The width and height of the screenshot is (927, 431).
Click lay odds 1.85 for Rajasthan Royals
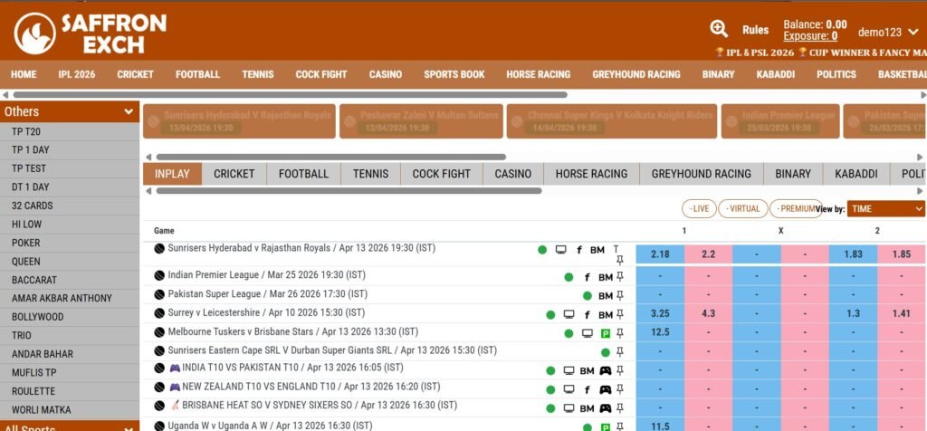(902, 254)
